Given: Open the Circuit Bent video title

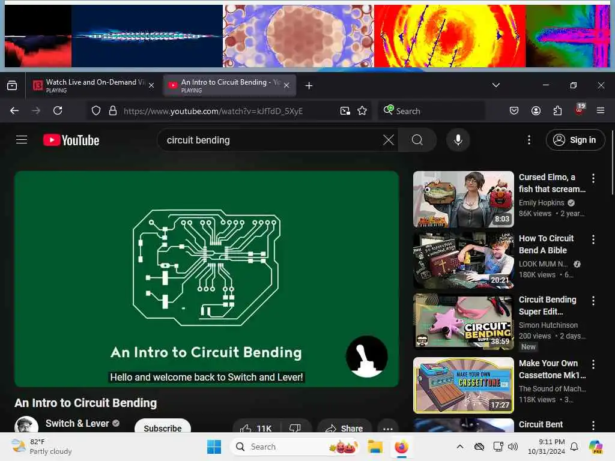Looking at the screenshot, I should pos(541,424).
